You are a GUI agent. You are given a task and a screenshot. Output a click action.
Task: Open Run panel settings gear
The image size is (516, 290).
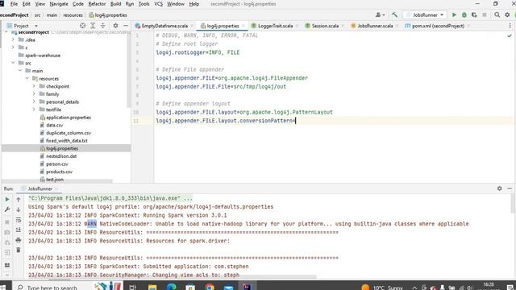(500, 188)
